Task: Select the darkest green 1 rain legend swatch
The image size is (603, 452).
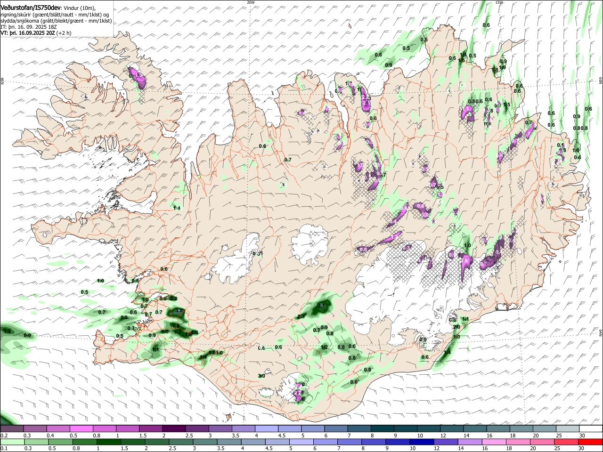Action: click(x=108, y=442)
